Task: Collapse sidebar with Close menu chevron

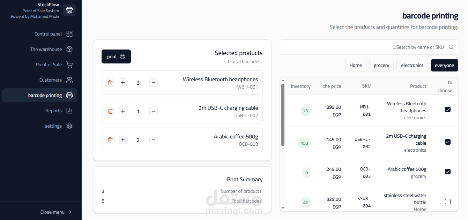Action: [x=70, y=212]
